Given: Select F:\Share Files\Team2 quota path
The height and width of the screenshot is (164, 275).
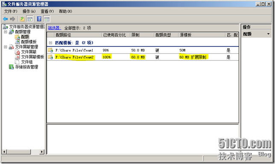Looking at the screenshot, I should (74, 57).
